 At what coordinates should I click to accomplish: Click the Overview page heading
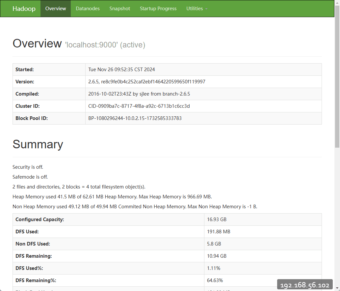pos(37,44)
